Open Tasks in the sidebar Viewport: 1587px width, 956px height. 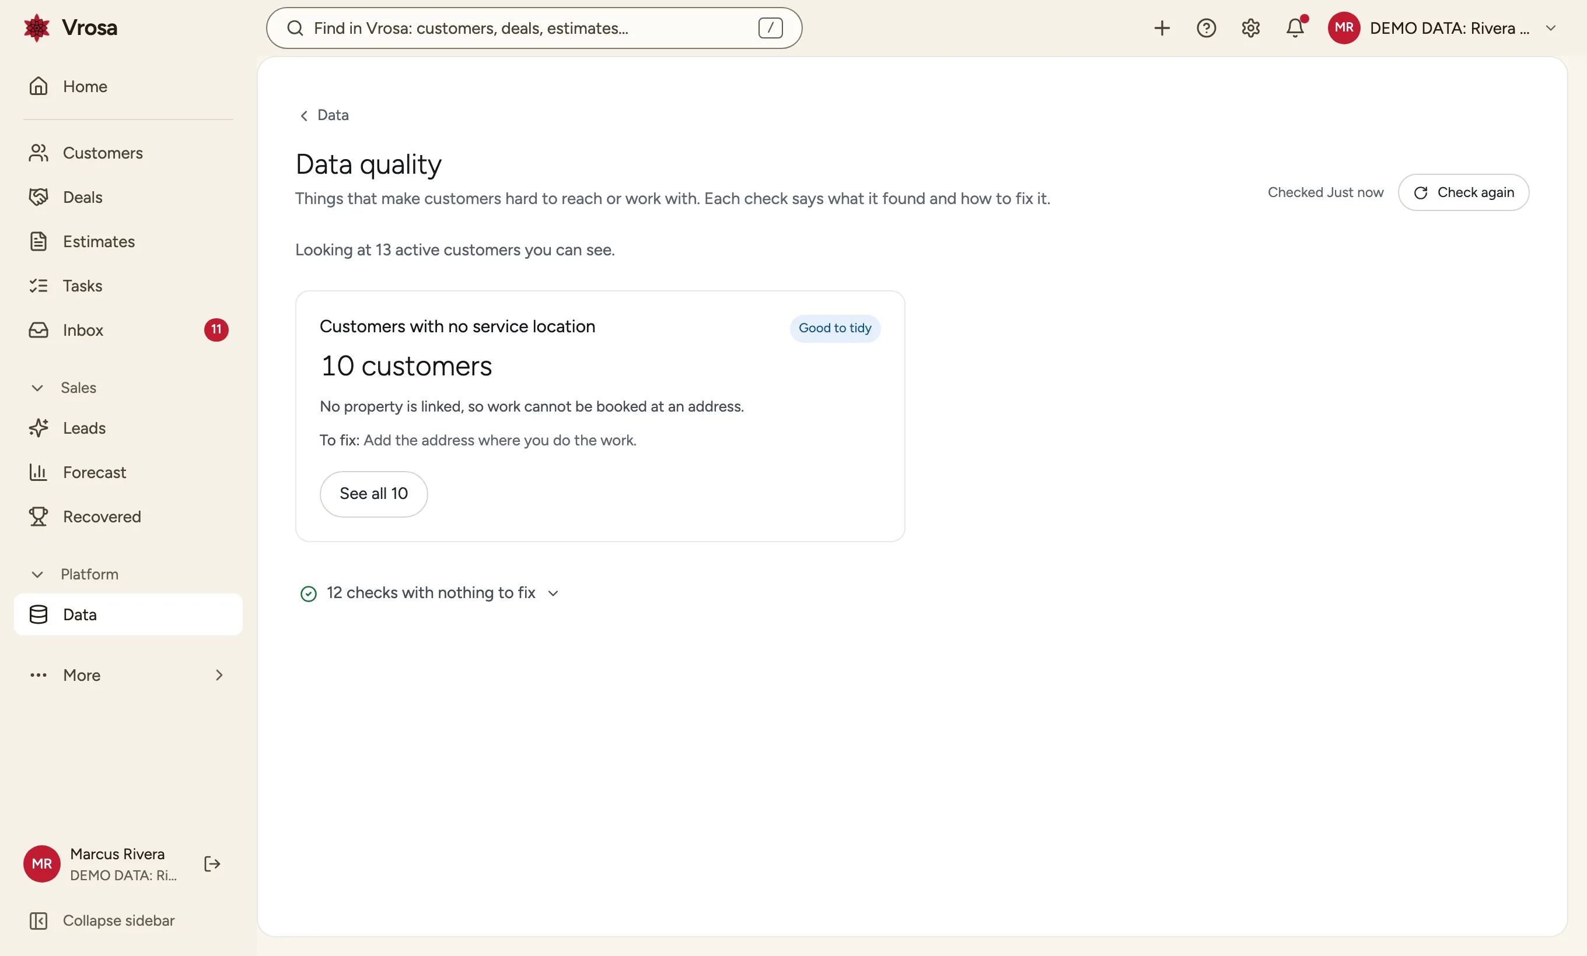pyautogui.click(x=128, y=286)
